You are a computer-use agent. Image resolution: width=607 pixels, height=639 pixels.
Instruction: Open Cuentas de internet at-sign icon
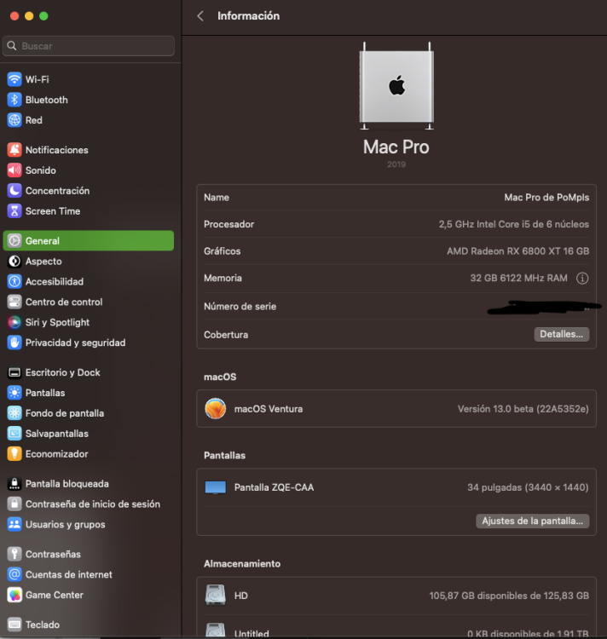tap(14, 574)
